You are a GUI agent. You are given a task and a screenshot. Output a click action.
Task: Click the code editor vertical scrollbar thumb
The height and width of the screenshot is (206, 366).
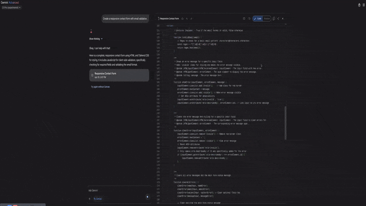(x=285, y=123)
